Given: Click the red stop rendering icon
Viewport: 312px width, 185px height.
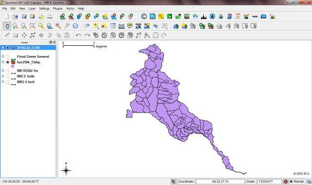Looking at the screenshot, I should pyautogui.click(x=286, y=182).
